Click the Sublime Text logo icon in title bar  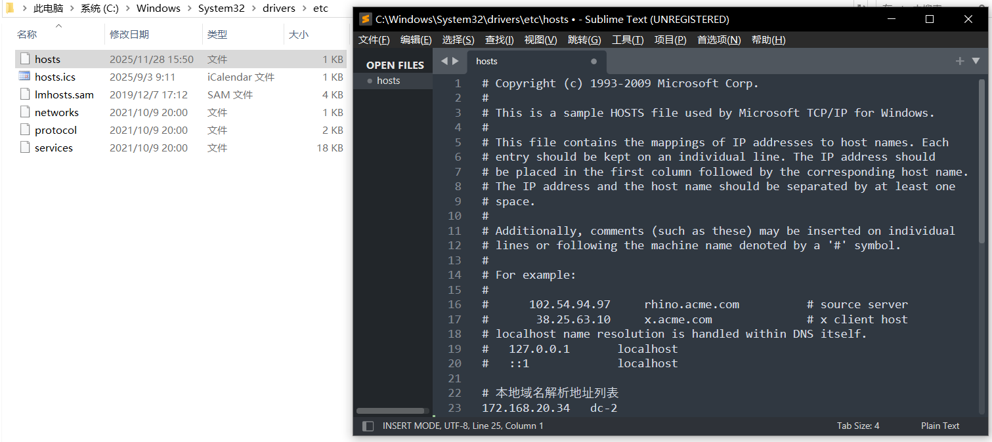[365, 19]
